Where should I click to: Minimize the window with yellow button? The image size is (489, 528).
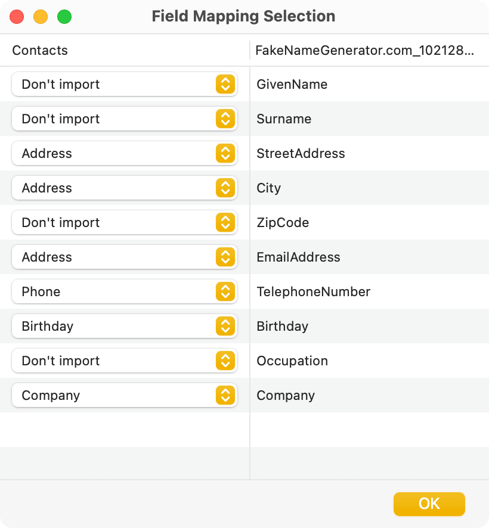coord(41,17)
